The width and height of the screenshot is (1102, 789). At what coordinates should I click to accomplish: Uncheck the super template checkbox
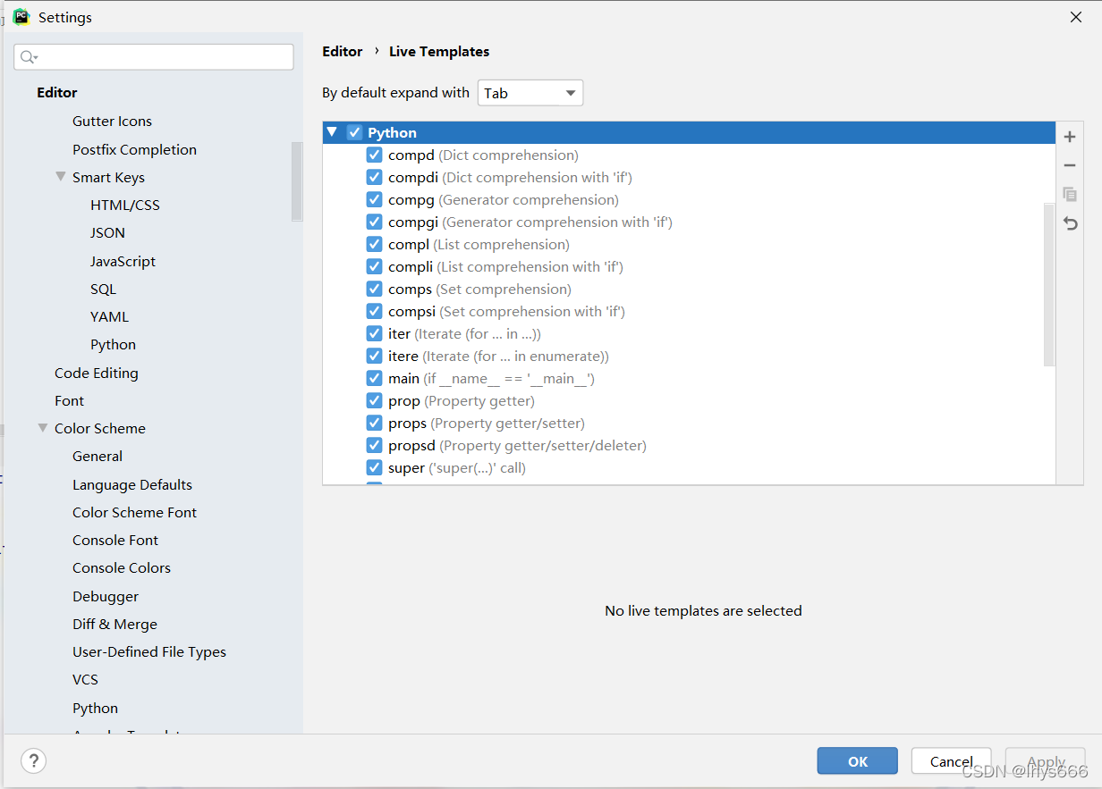pyautogui.click(x=375, y=467)
